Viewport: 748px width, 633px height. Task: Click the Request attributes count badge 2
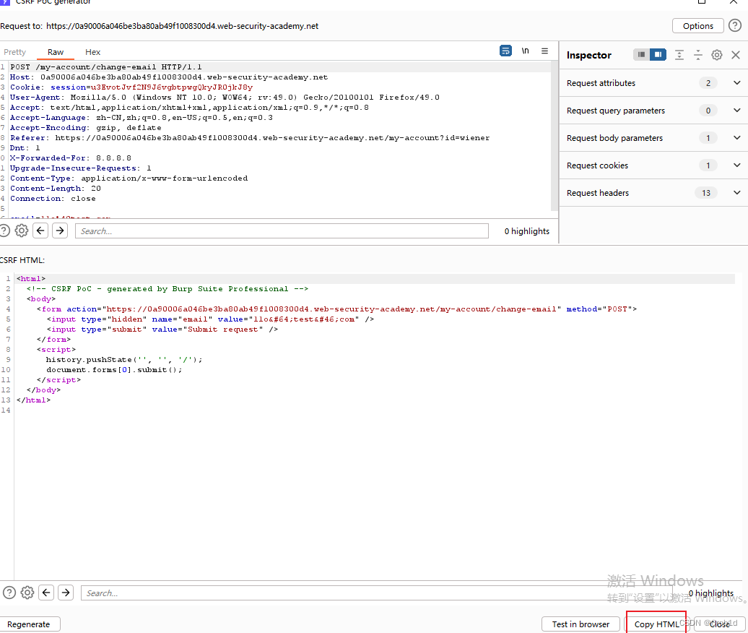pos(708,83)
